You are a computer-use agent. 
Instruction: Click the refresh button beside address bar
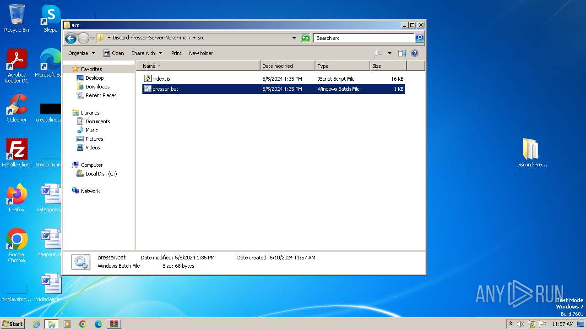305,38
